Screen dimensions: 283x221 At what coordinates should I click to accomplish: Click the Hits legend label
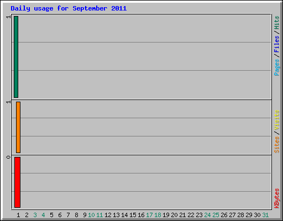tap(276, 23)
